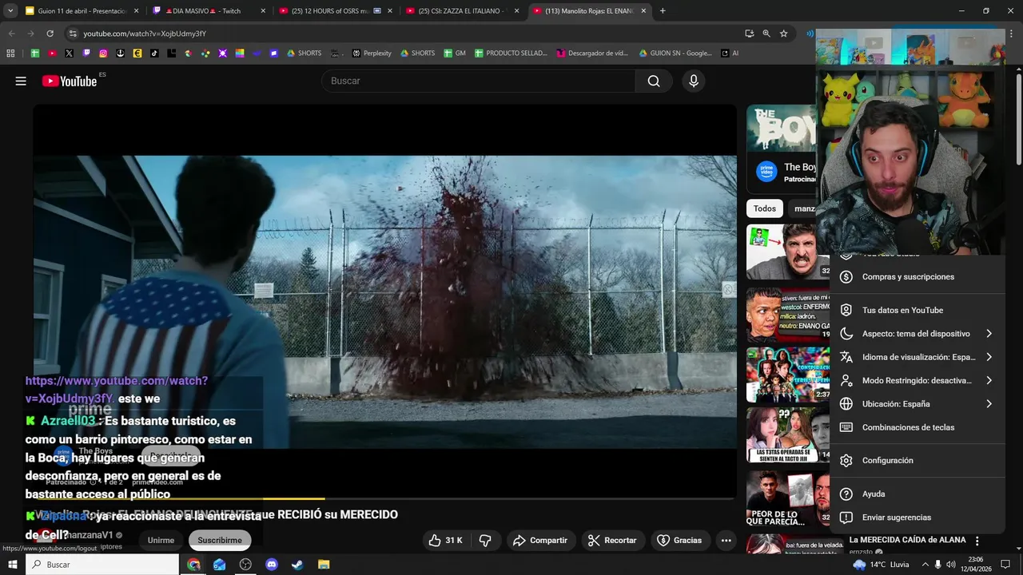Open Combinaciones de teclas

coord(917,427)
